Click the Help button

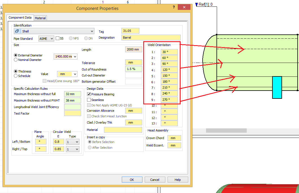[177, 180]
